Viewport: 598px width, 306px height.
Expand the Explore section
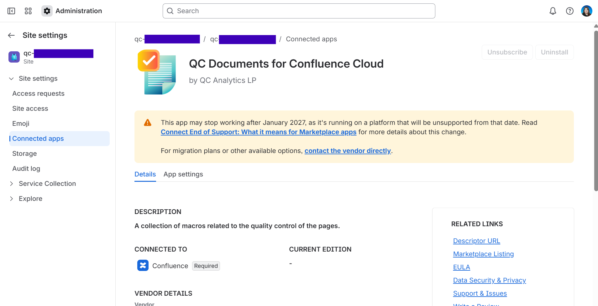[x=12, y=199]
